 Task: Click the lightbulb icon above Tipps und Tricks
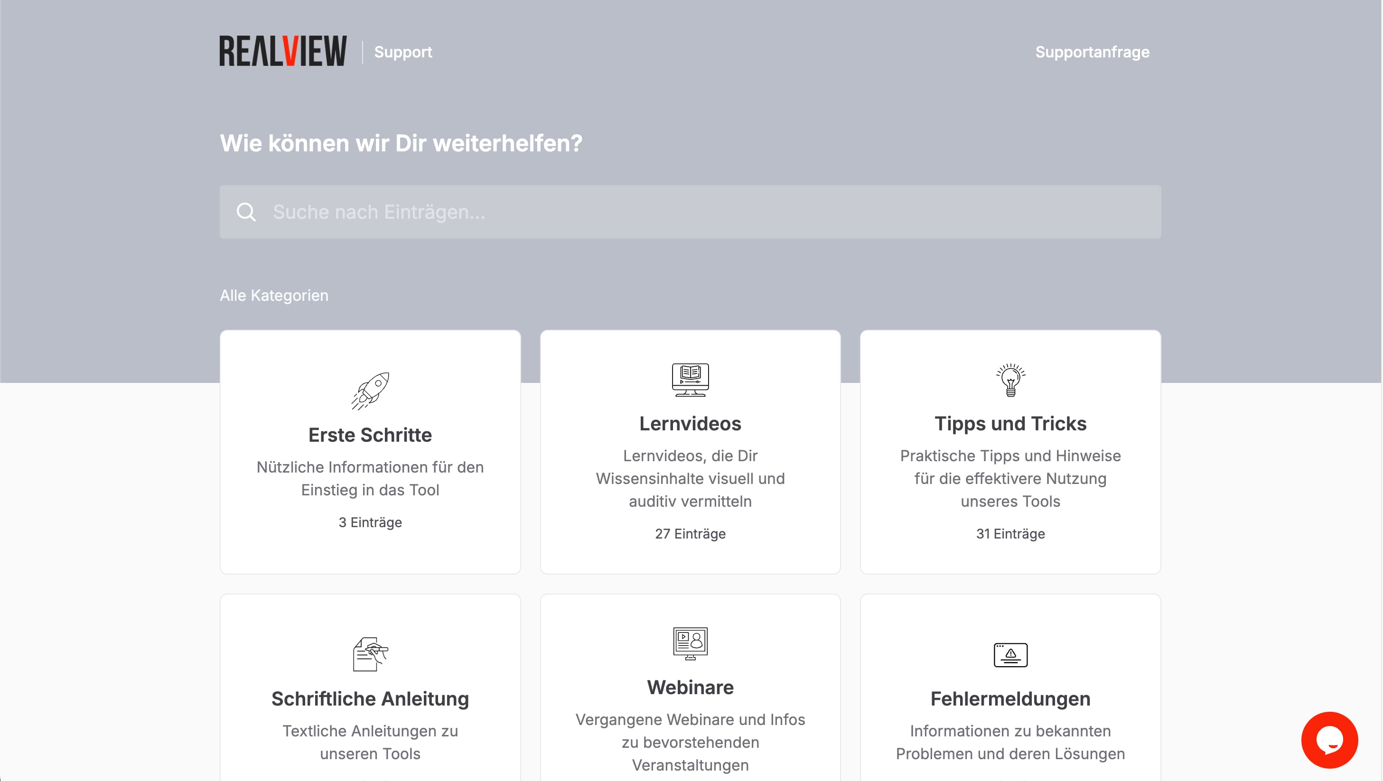click(1010, 380)
